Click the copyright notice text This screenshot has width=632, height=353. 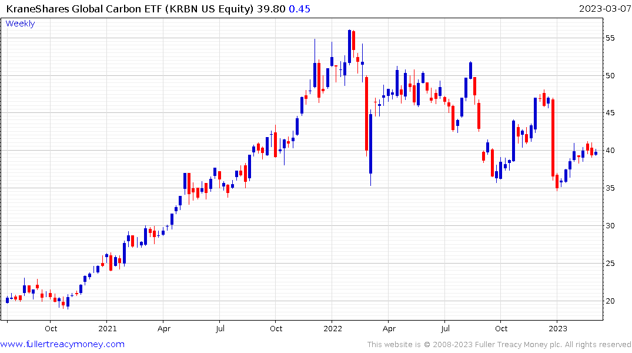[x=499, y=345]
